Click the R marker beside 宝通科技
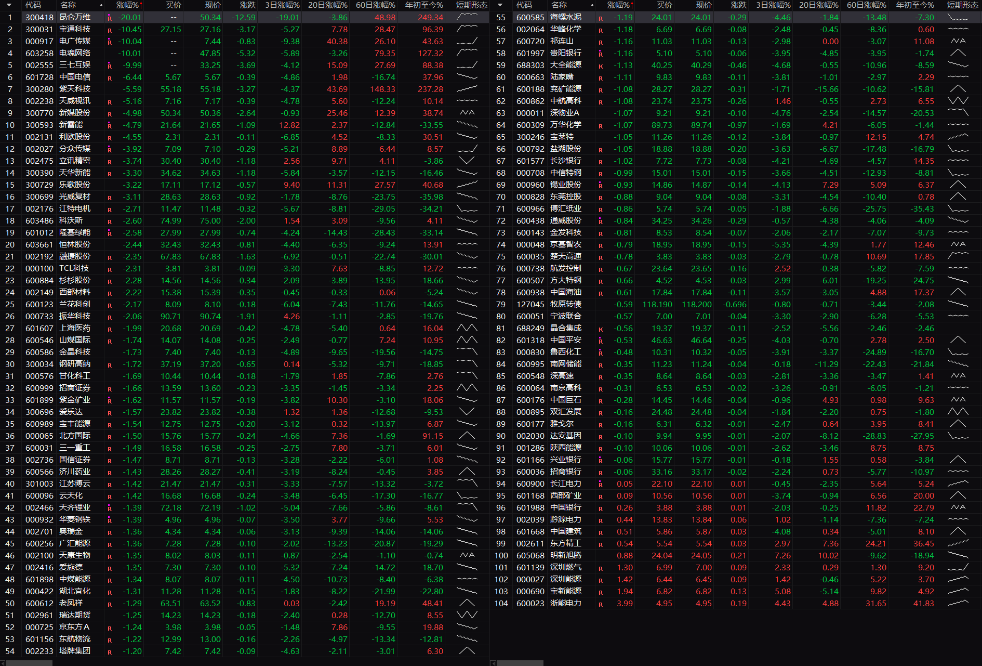The height and width of the screenshot is (666, 982). pos(110,30)
